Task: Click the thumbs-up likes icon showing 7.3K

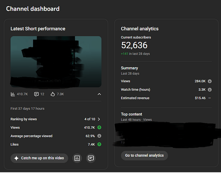Action: 53,94
